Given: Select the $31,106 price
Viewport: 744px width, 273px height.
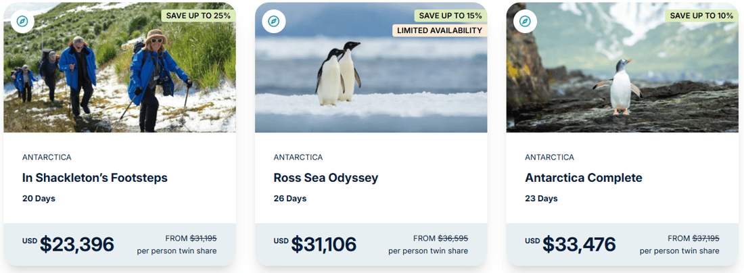Looking at the screenshot, I should pos(323,244).
